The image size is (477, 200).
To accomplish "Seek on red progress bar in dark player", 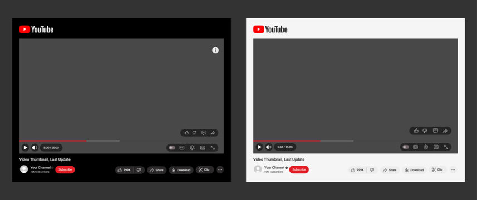I will click(x=53, y=141).
